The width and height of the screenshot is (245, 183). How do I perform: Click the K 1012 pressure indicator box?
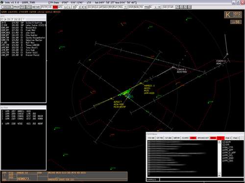233,15
